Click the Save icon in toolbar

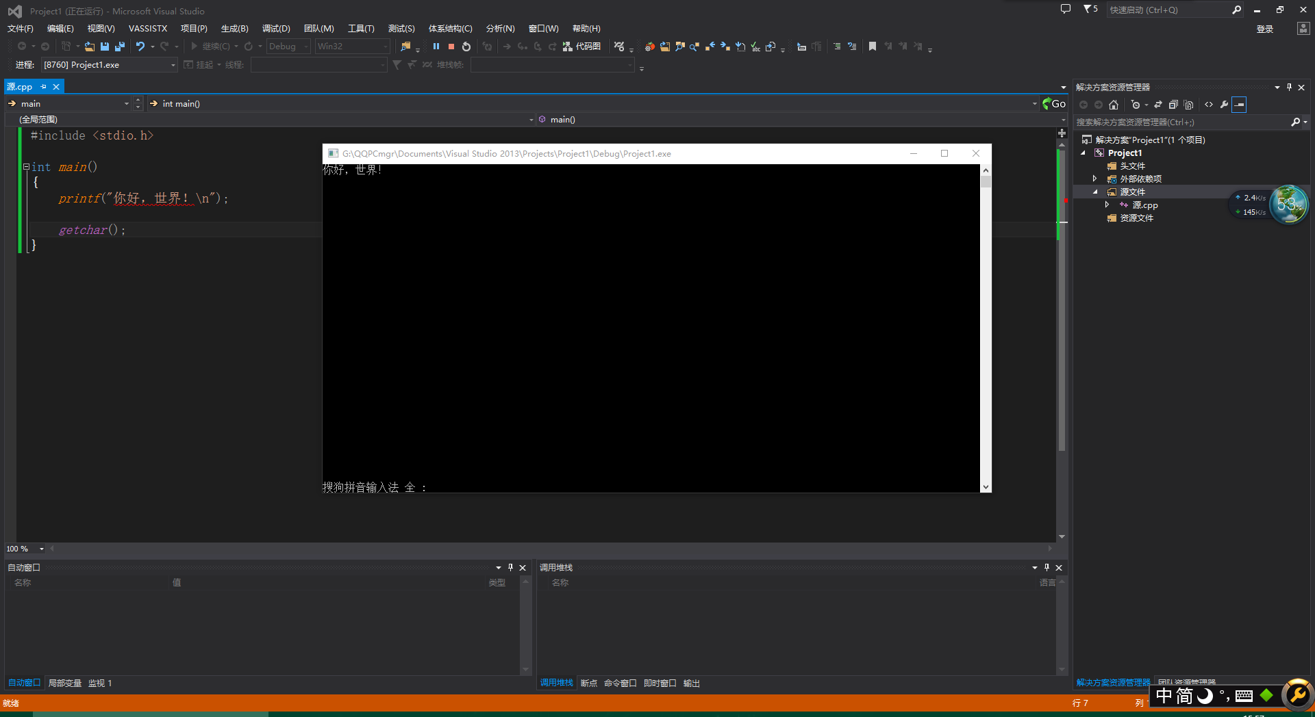pos(105,47)
